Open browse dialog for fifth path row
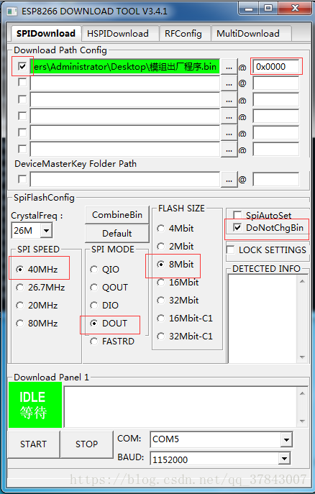Screen dimensions: 315x494 point(229,133)
